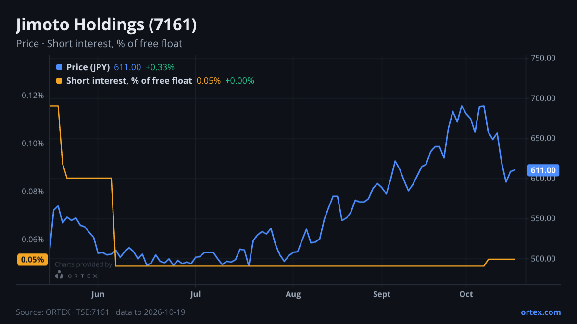This screenshot has width=577, height=324.
Task: Select the Oct label on time axis
Action: 466,294
